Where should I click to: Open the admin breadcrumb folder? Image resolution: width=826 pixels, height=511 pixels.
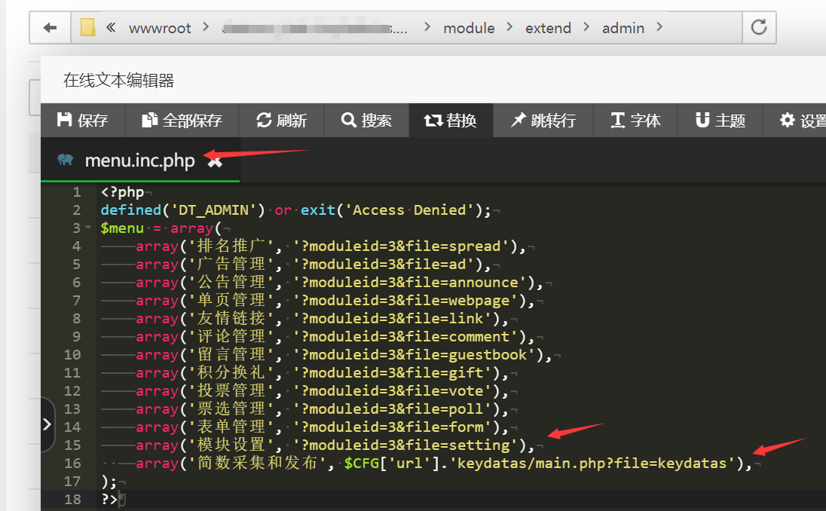pos(623,28)
